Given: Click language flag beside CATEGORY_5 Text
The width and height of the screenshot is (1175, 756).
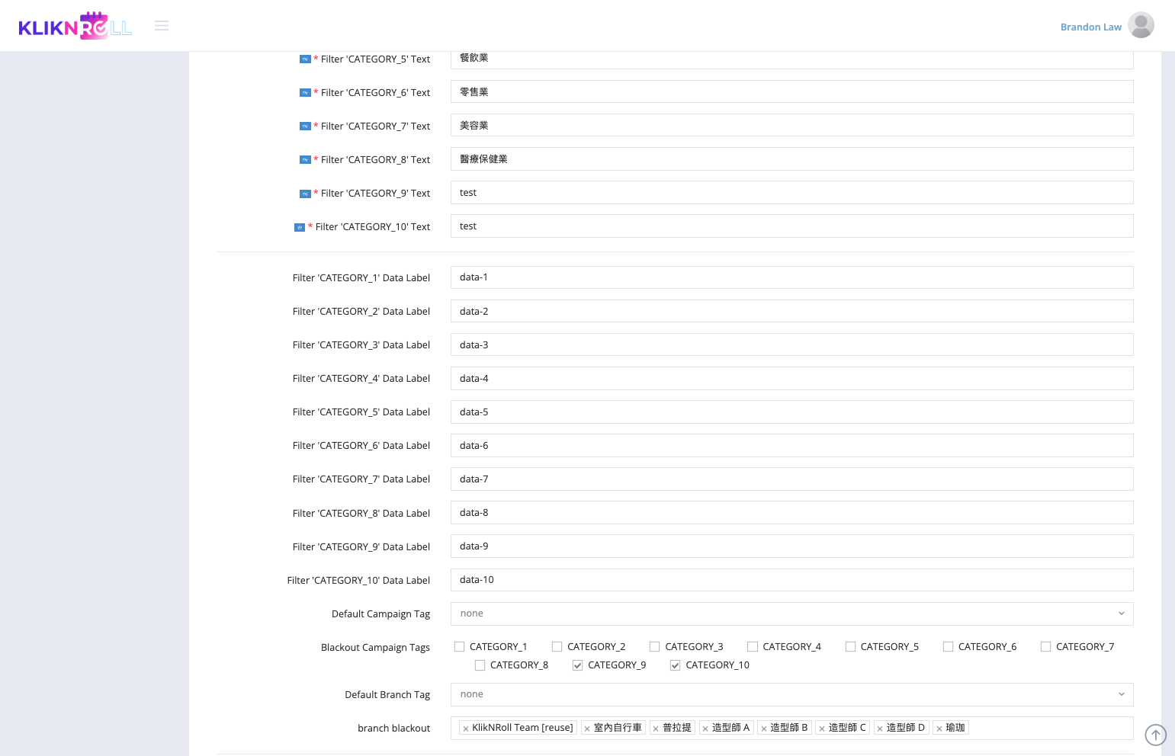Looking at the screenshot, I should tap(305, 59).
